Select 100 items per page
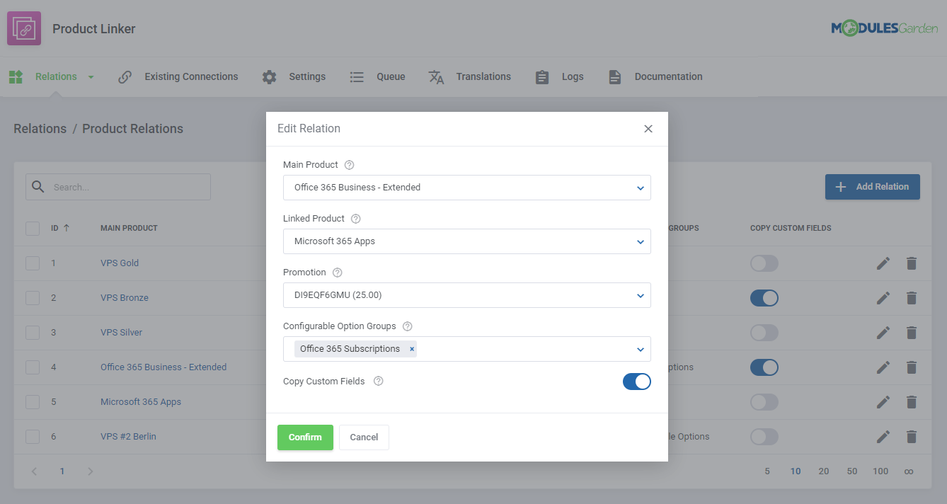Screen dimensions: 947x504 880,471
